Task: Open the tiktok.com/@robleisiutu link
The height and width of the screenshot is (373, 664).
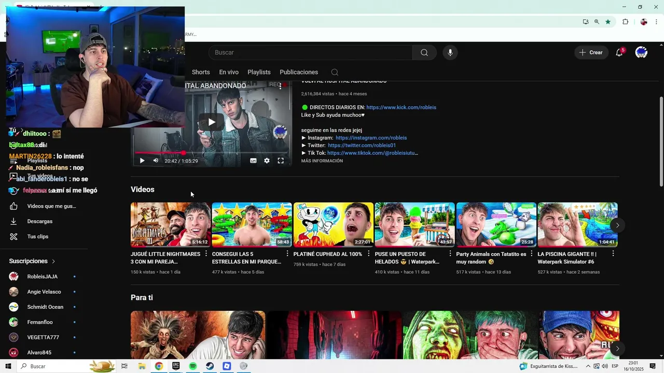Action: 372,153
